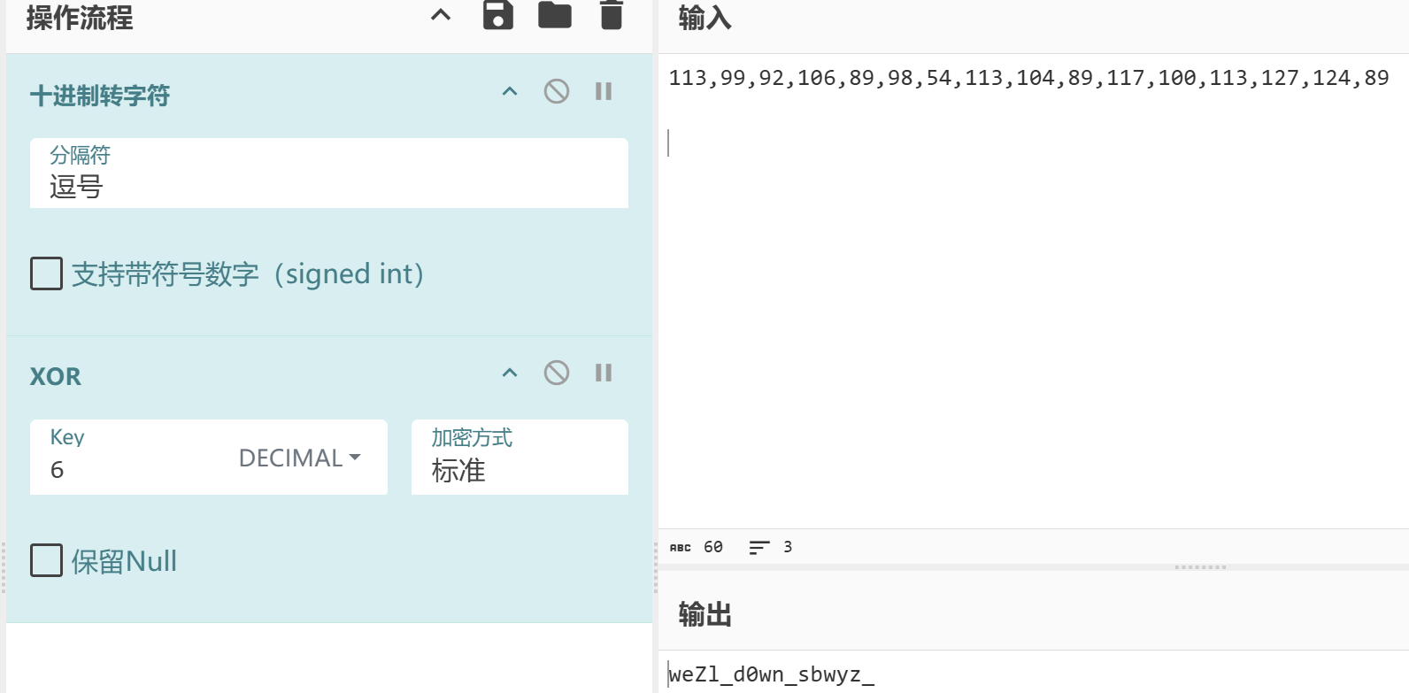The height and width of the screenshot is (693, 1409).
Task: Enable 支持带符号数字 (signed int) checkbox
Action: (x=47, y=273)
